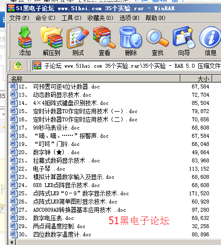221x245 pixels.
Task: Select file 18. 报警声.doc
Action: 59,136
